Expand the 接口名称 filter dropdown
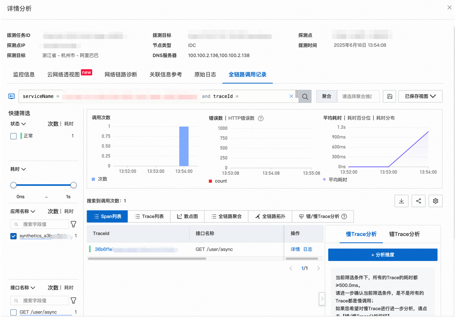Viewport: 455px width, 317px height. (x=23, y=288)
